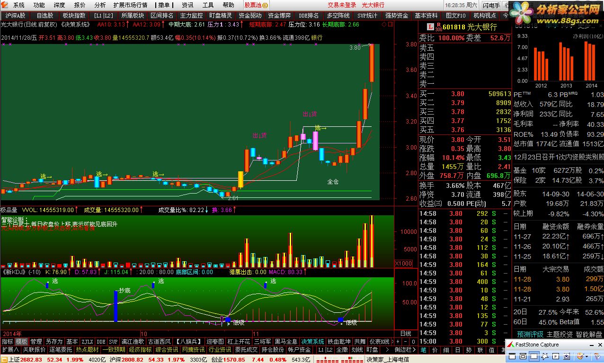Apply the 黑马全息 template
Viewport: 604px width, 363px height.
(286, 341)
